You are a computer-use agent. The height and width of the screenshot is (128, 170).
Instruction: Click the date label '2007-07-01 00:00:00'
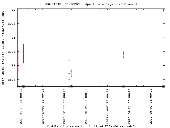(43, 106)
